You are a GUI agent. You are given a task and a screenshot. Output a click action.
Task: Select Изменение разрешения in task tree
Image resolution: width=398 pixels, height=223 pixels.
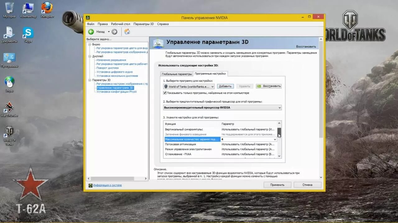coord(111,60)
